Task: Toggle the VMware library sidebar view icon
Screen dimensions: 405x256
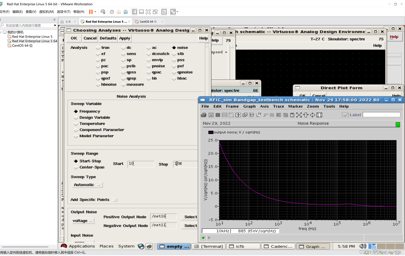Action: pos(134,12)
